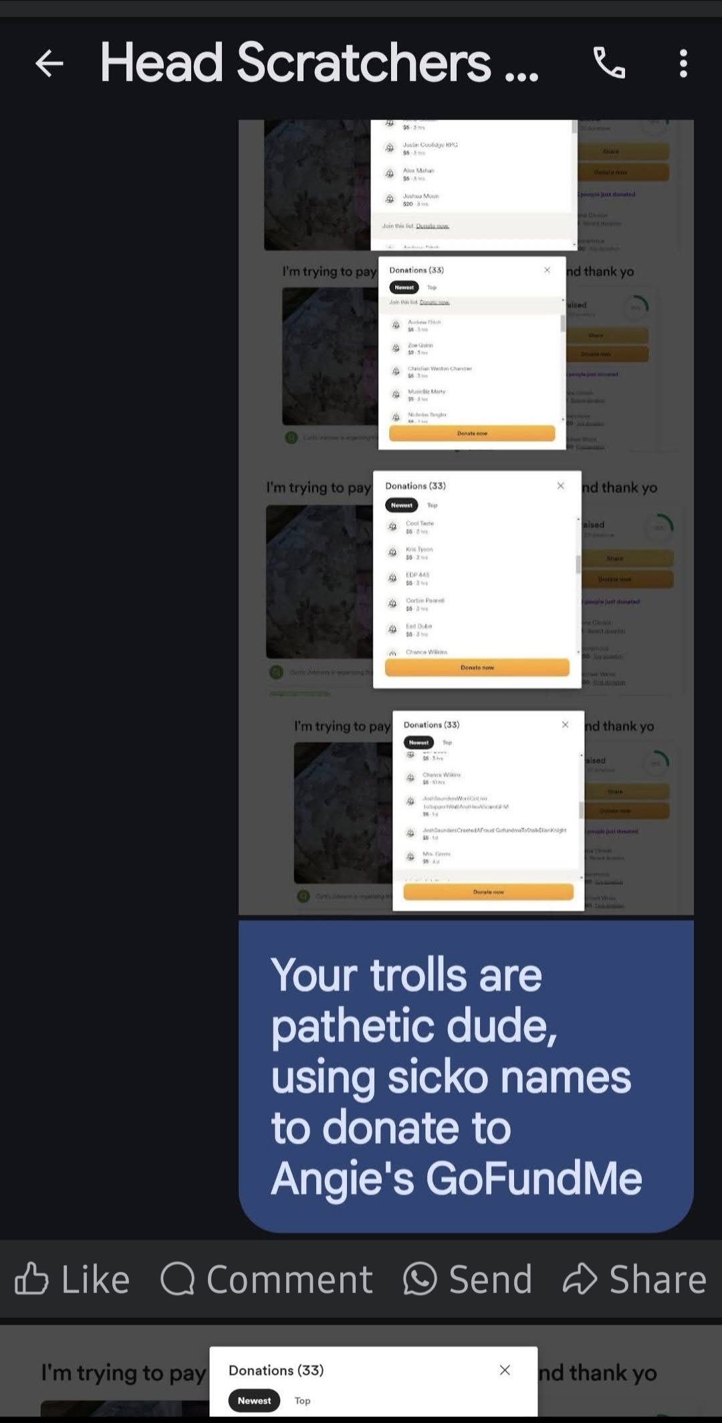Select the 'Your trolls are pathetic dude' message
Viewport: 722px width, 1423px height.
(466, 1076)
